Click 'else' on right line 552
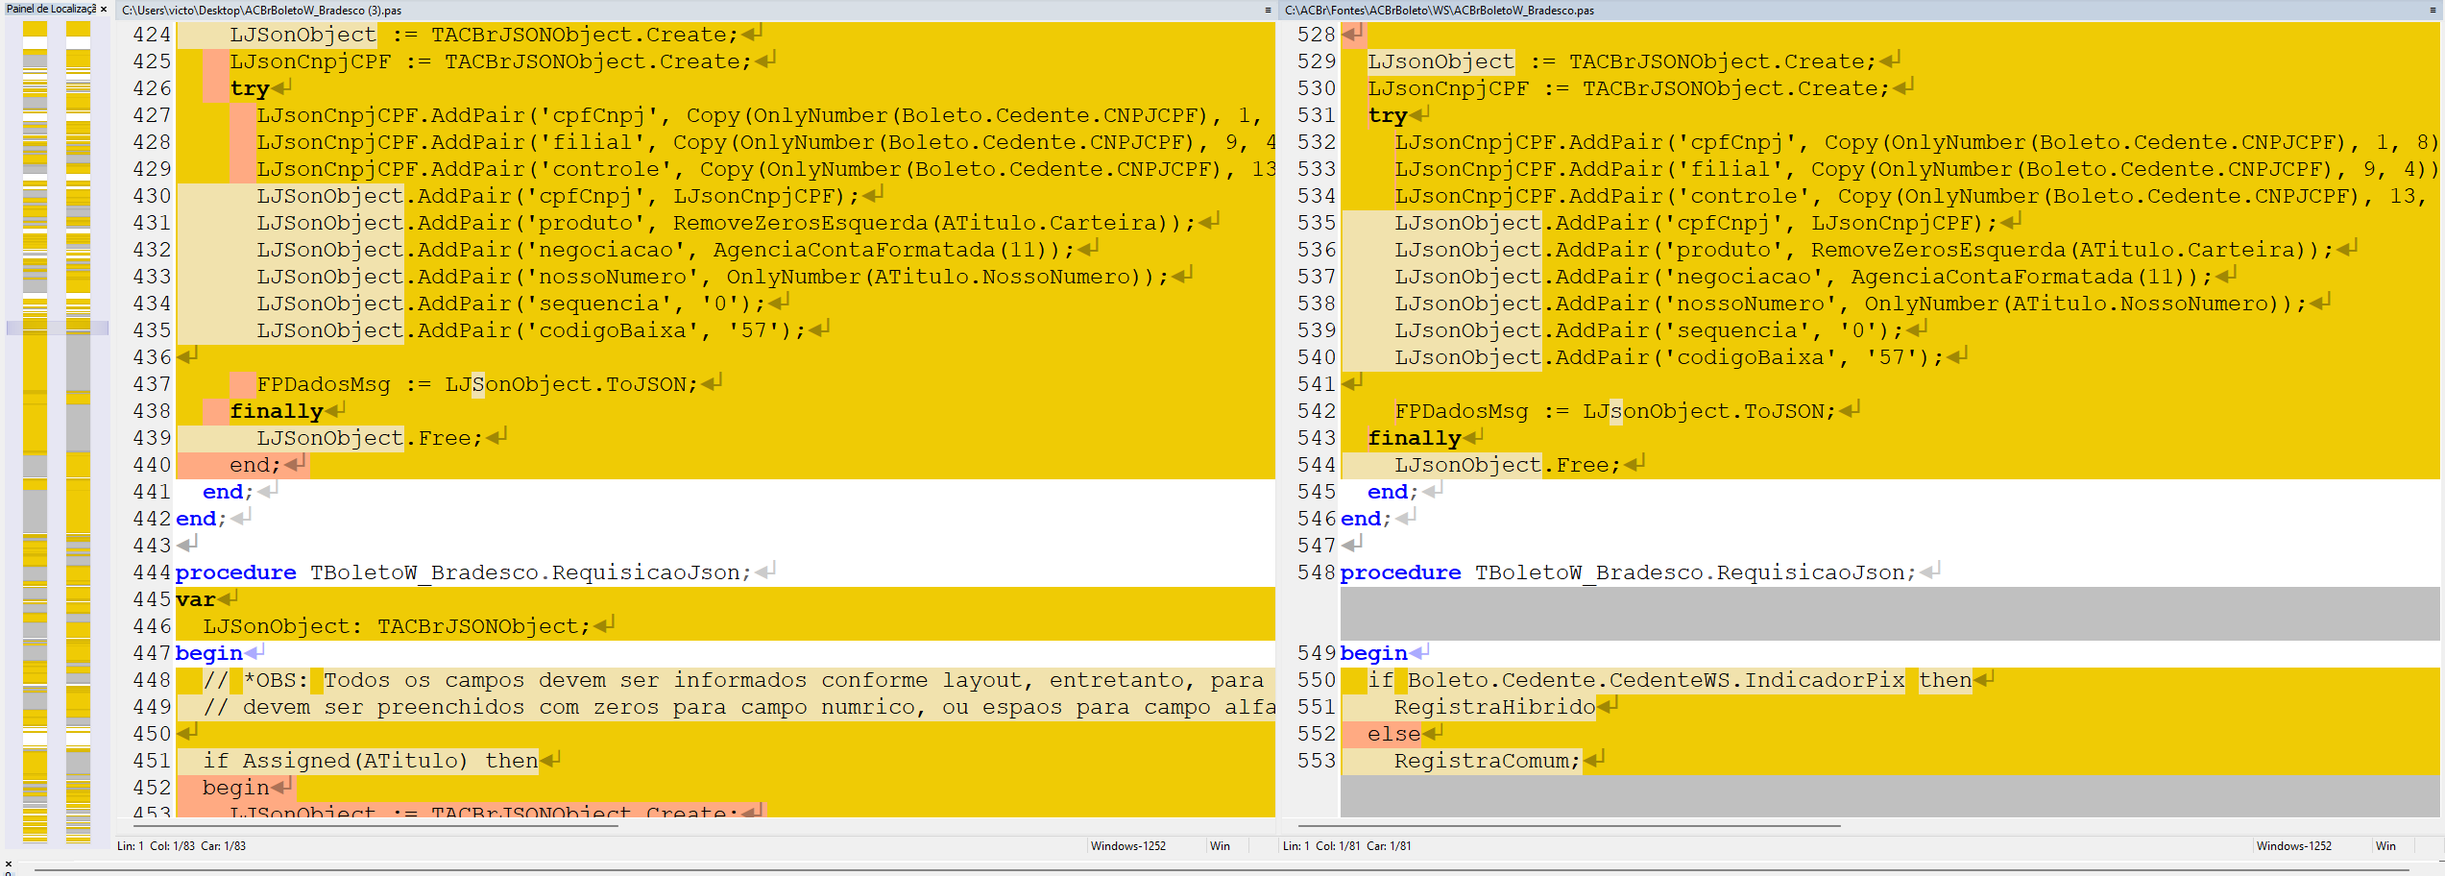 (x=1394, y=734)
